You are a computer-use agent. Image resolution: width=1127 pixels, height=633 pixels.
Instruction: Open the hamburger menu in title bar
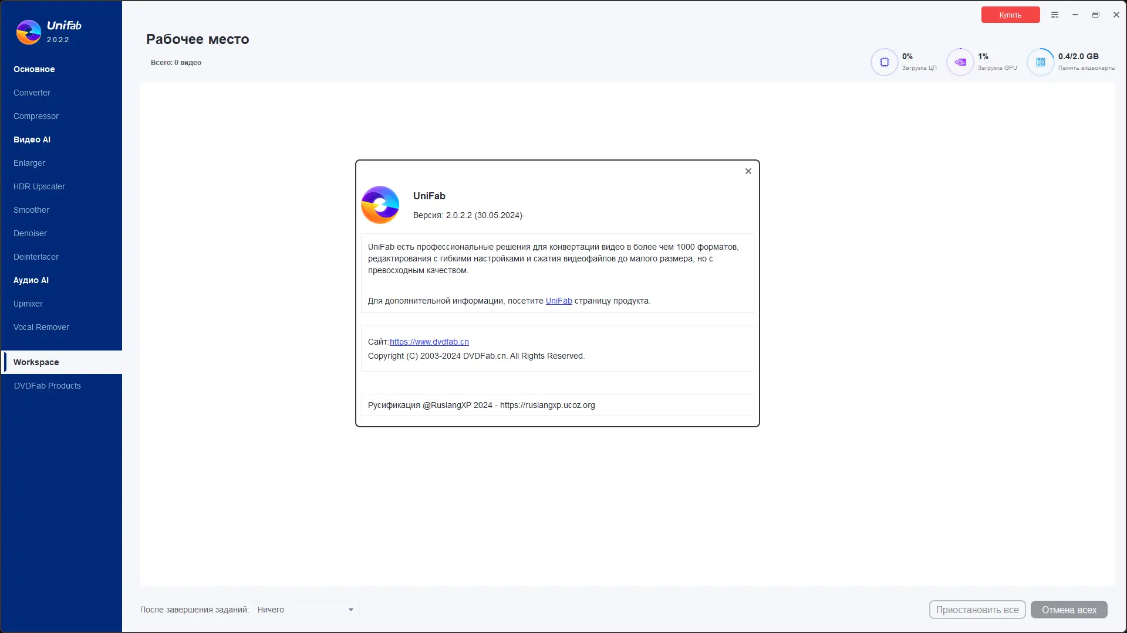click(x=1055, y=15)
